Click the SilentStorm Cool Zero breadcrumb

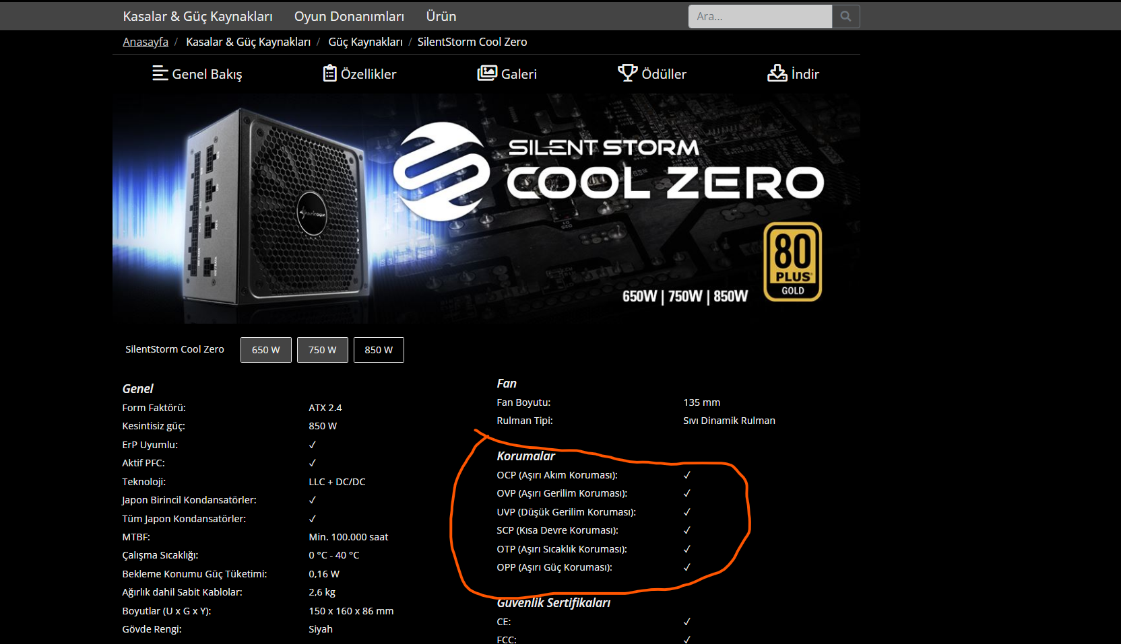click(472, 42)
